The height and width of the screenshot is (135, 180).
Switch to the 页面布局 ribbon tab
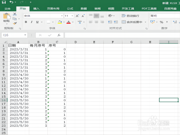(x=53, y=9)
